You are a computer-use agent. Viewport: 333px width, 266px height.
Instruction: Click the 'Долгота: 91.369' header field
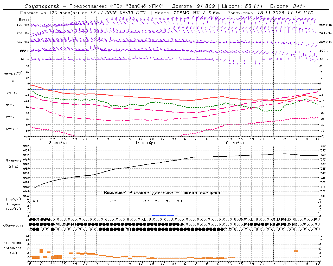click(194, 6)
